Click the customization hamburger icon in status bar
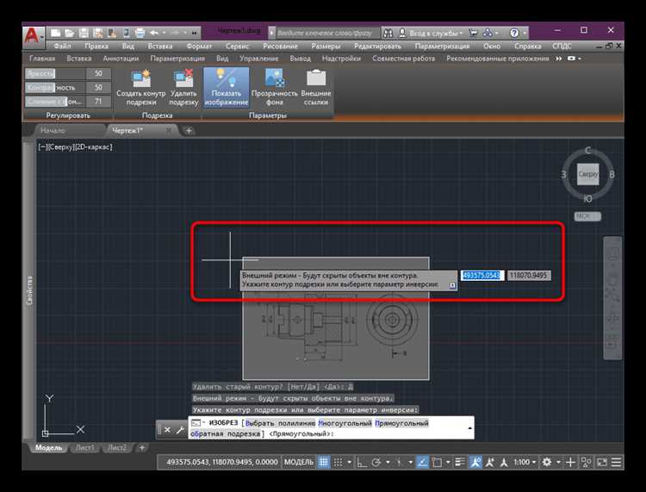The image size is (646, 492). 617,463
